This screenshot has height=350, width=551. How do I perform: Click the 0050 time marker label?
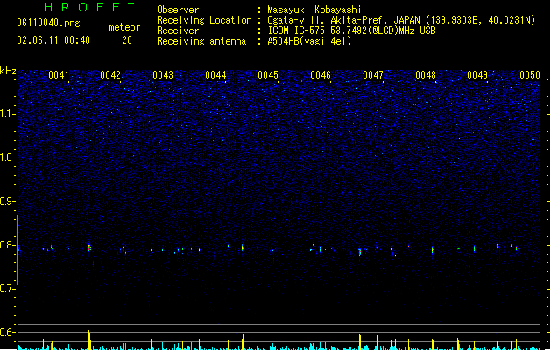[530, 75]
